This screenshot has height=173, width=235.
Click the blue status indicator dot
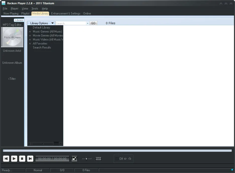pos(232,169)
